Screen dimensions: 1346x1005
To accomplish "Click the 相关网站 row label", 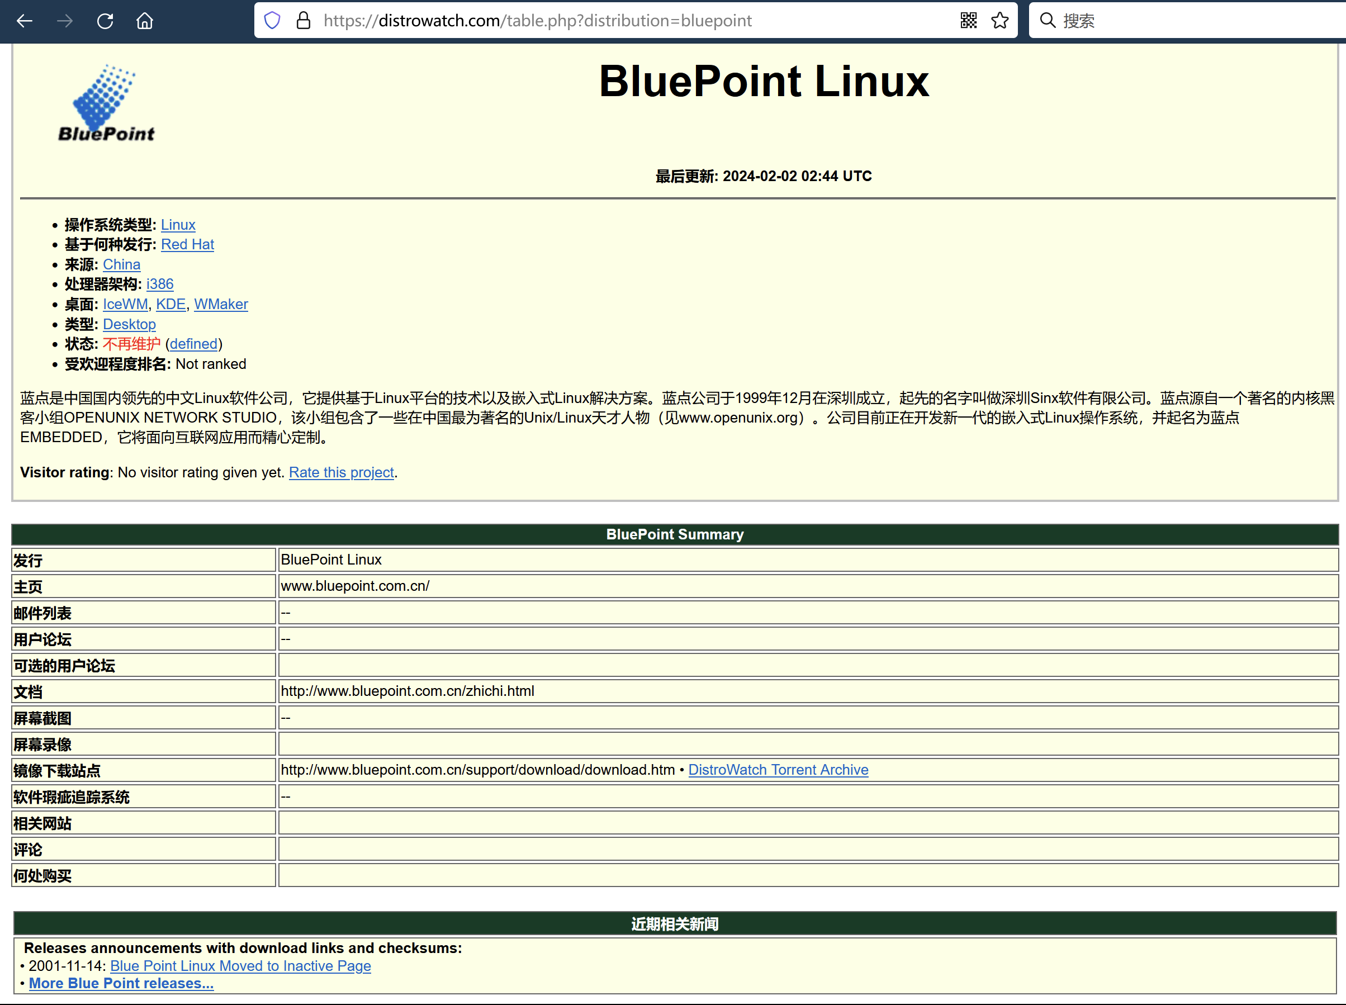I will click(x=42, y=823).
